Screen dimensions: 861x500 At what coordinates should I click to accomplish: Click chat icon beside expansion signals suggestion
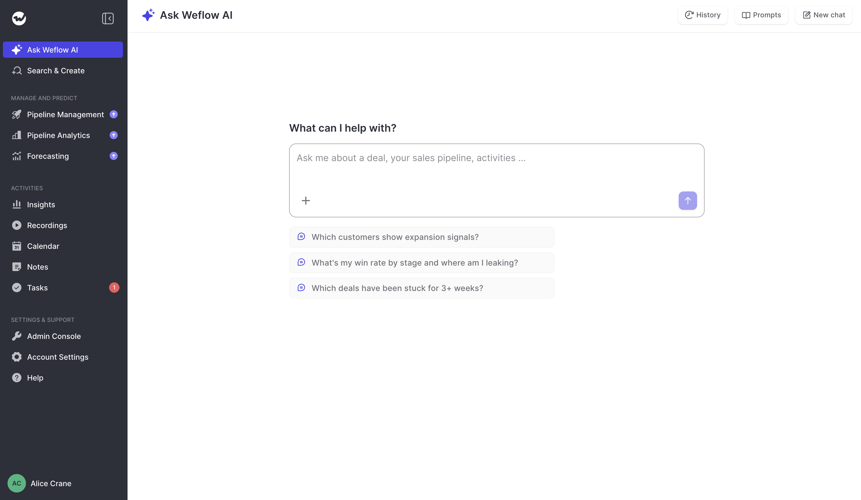pyautogui.click(x=301, y=236)
